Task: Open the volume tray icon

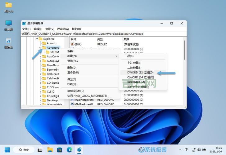Action: pyautogui.click(x=199, y=150)
